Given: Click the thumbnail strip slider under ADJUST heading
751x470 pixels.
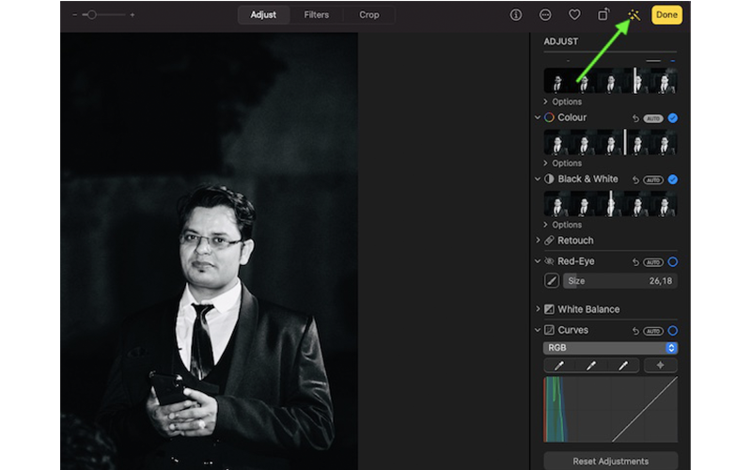Looking at the screenshot, I should click(x=610, y=81).
